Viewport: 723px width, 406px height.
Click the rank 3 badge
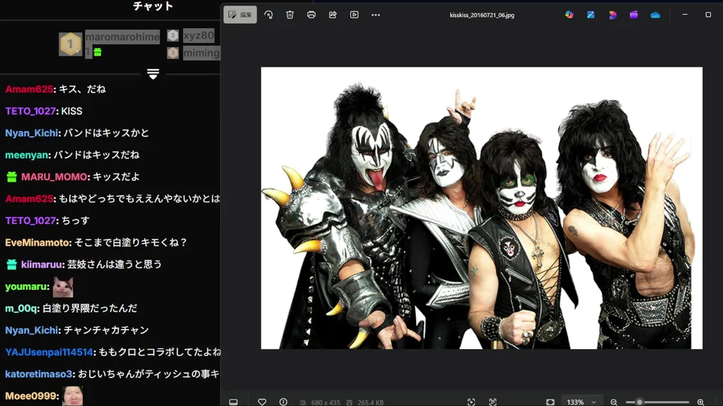(x=173, y=53)
